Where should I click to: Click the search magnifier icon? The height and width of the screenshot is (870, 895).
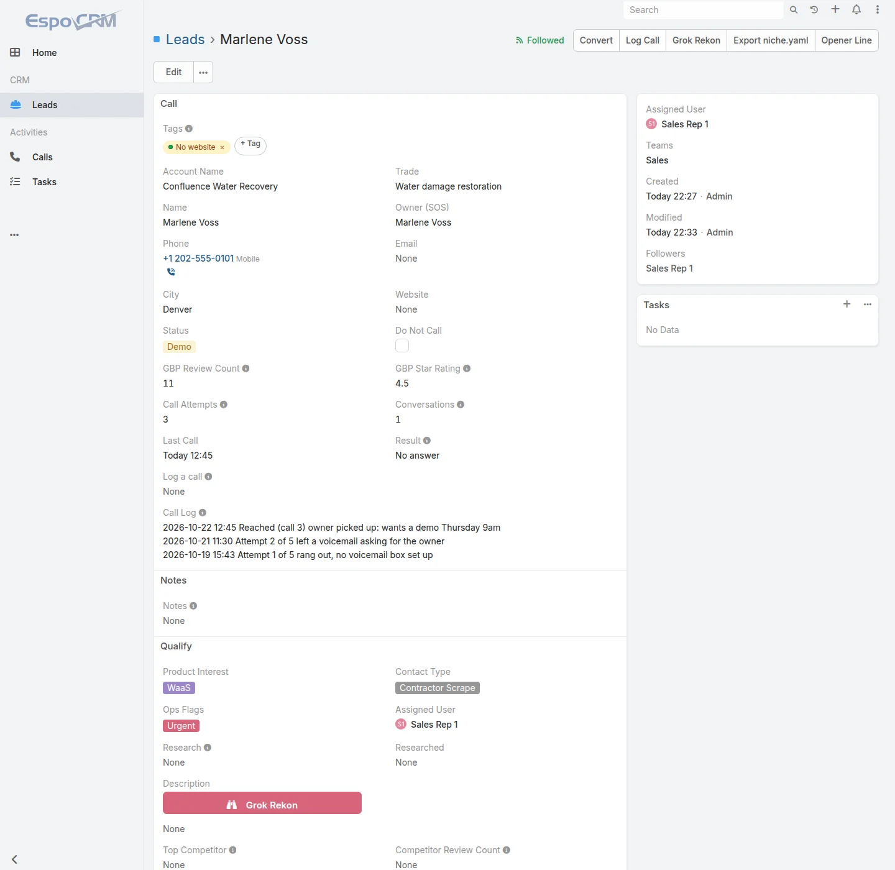click(793, 10)
